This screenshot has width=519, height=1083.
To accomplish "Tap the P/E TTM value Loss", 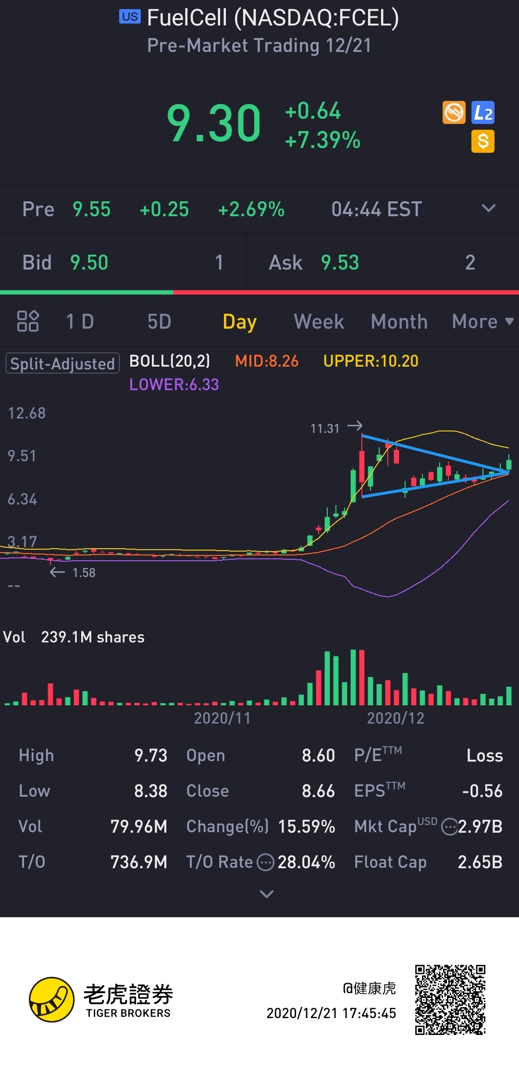I will 485,755.
